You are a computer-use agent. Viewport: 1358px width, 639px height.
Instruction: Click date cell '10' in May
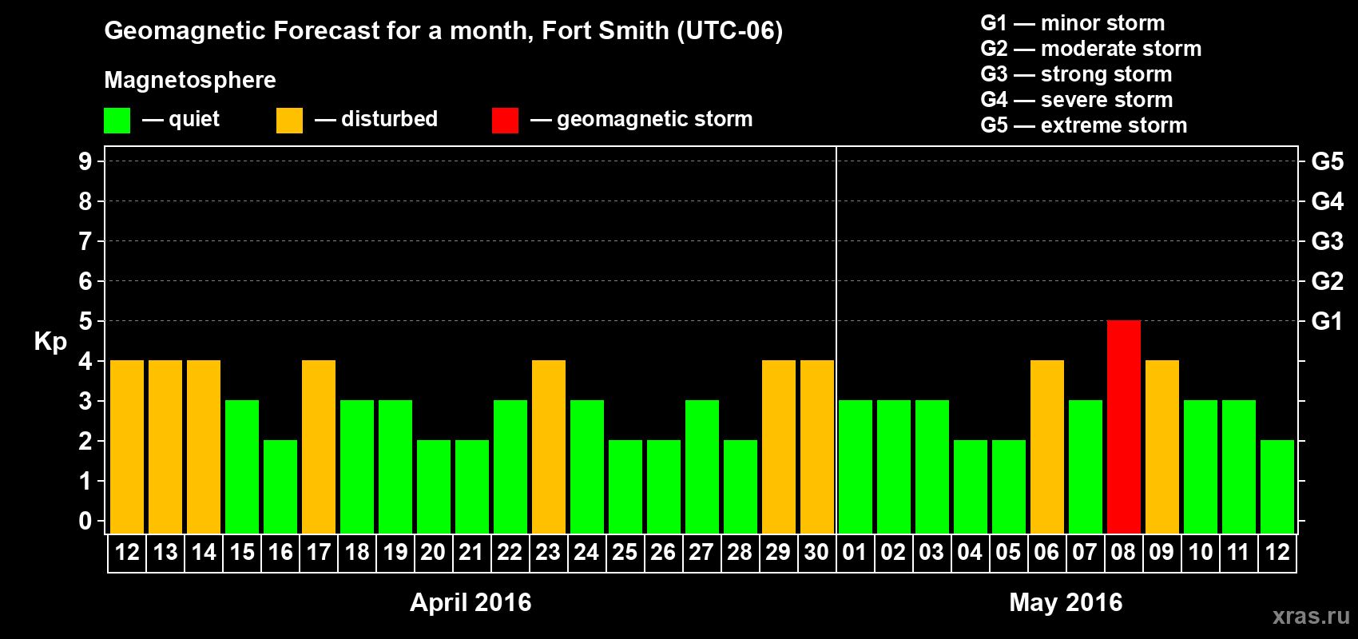point(1201,553)
